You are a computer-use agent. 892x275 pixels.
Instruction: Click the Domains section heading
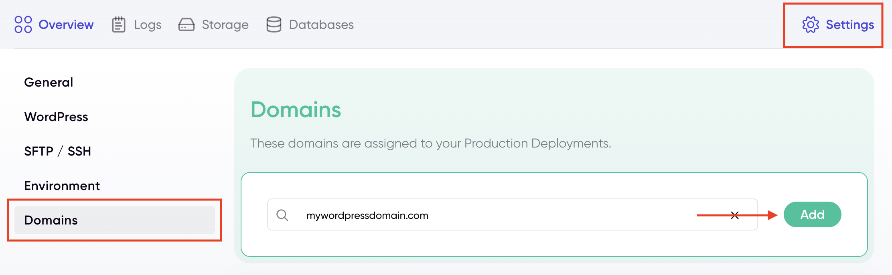(x=296, y=109)
